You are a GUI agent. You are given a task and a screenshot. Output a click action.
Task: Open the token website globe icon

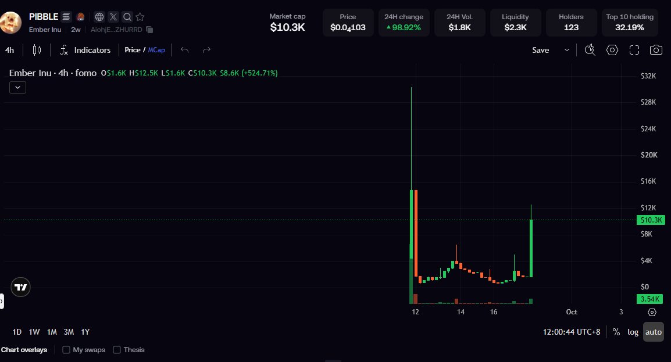[99, 17]
